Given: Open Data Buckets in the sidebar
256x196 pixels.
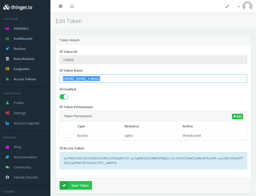Looking at the screenshot, I should point(24,59).
